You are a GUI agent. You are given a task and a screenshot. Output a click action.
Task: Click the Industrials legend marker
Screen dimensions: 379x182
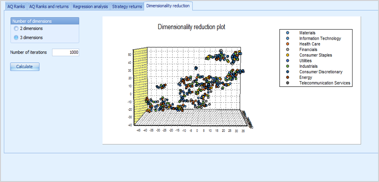coord(287,66)
